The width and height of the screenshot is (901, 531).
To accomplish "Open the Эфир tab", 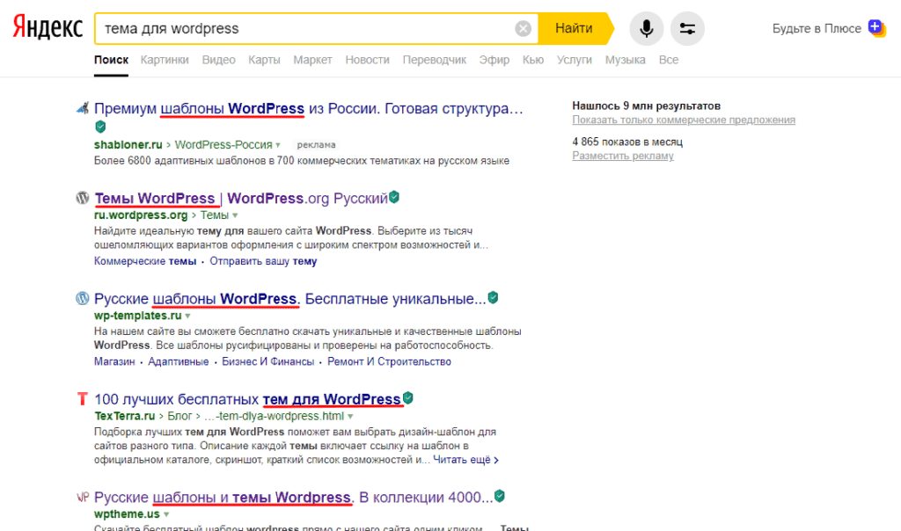I will (x=494, y=60).
